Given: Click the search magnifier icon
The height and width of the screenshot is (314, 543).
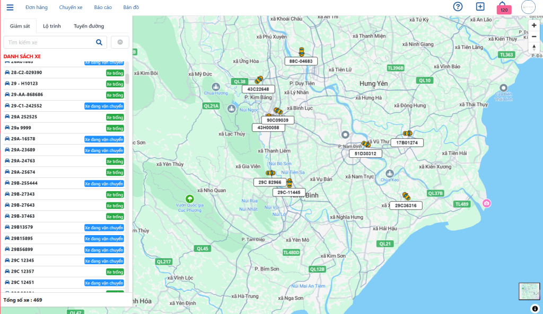Looking at the screenshot, I should [99, 42].
